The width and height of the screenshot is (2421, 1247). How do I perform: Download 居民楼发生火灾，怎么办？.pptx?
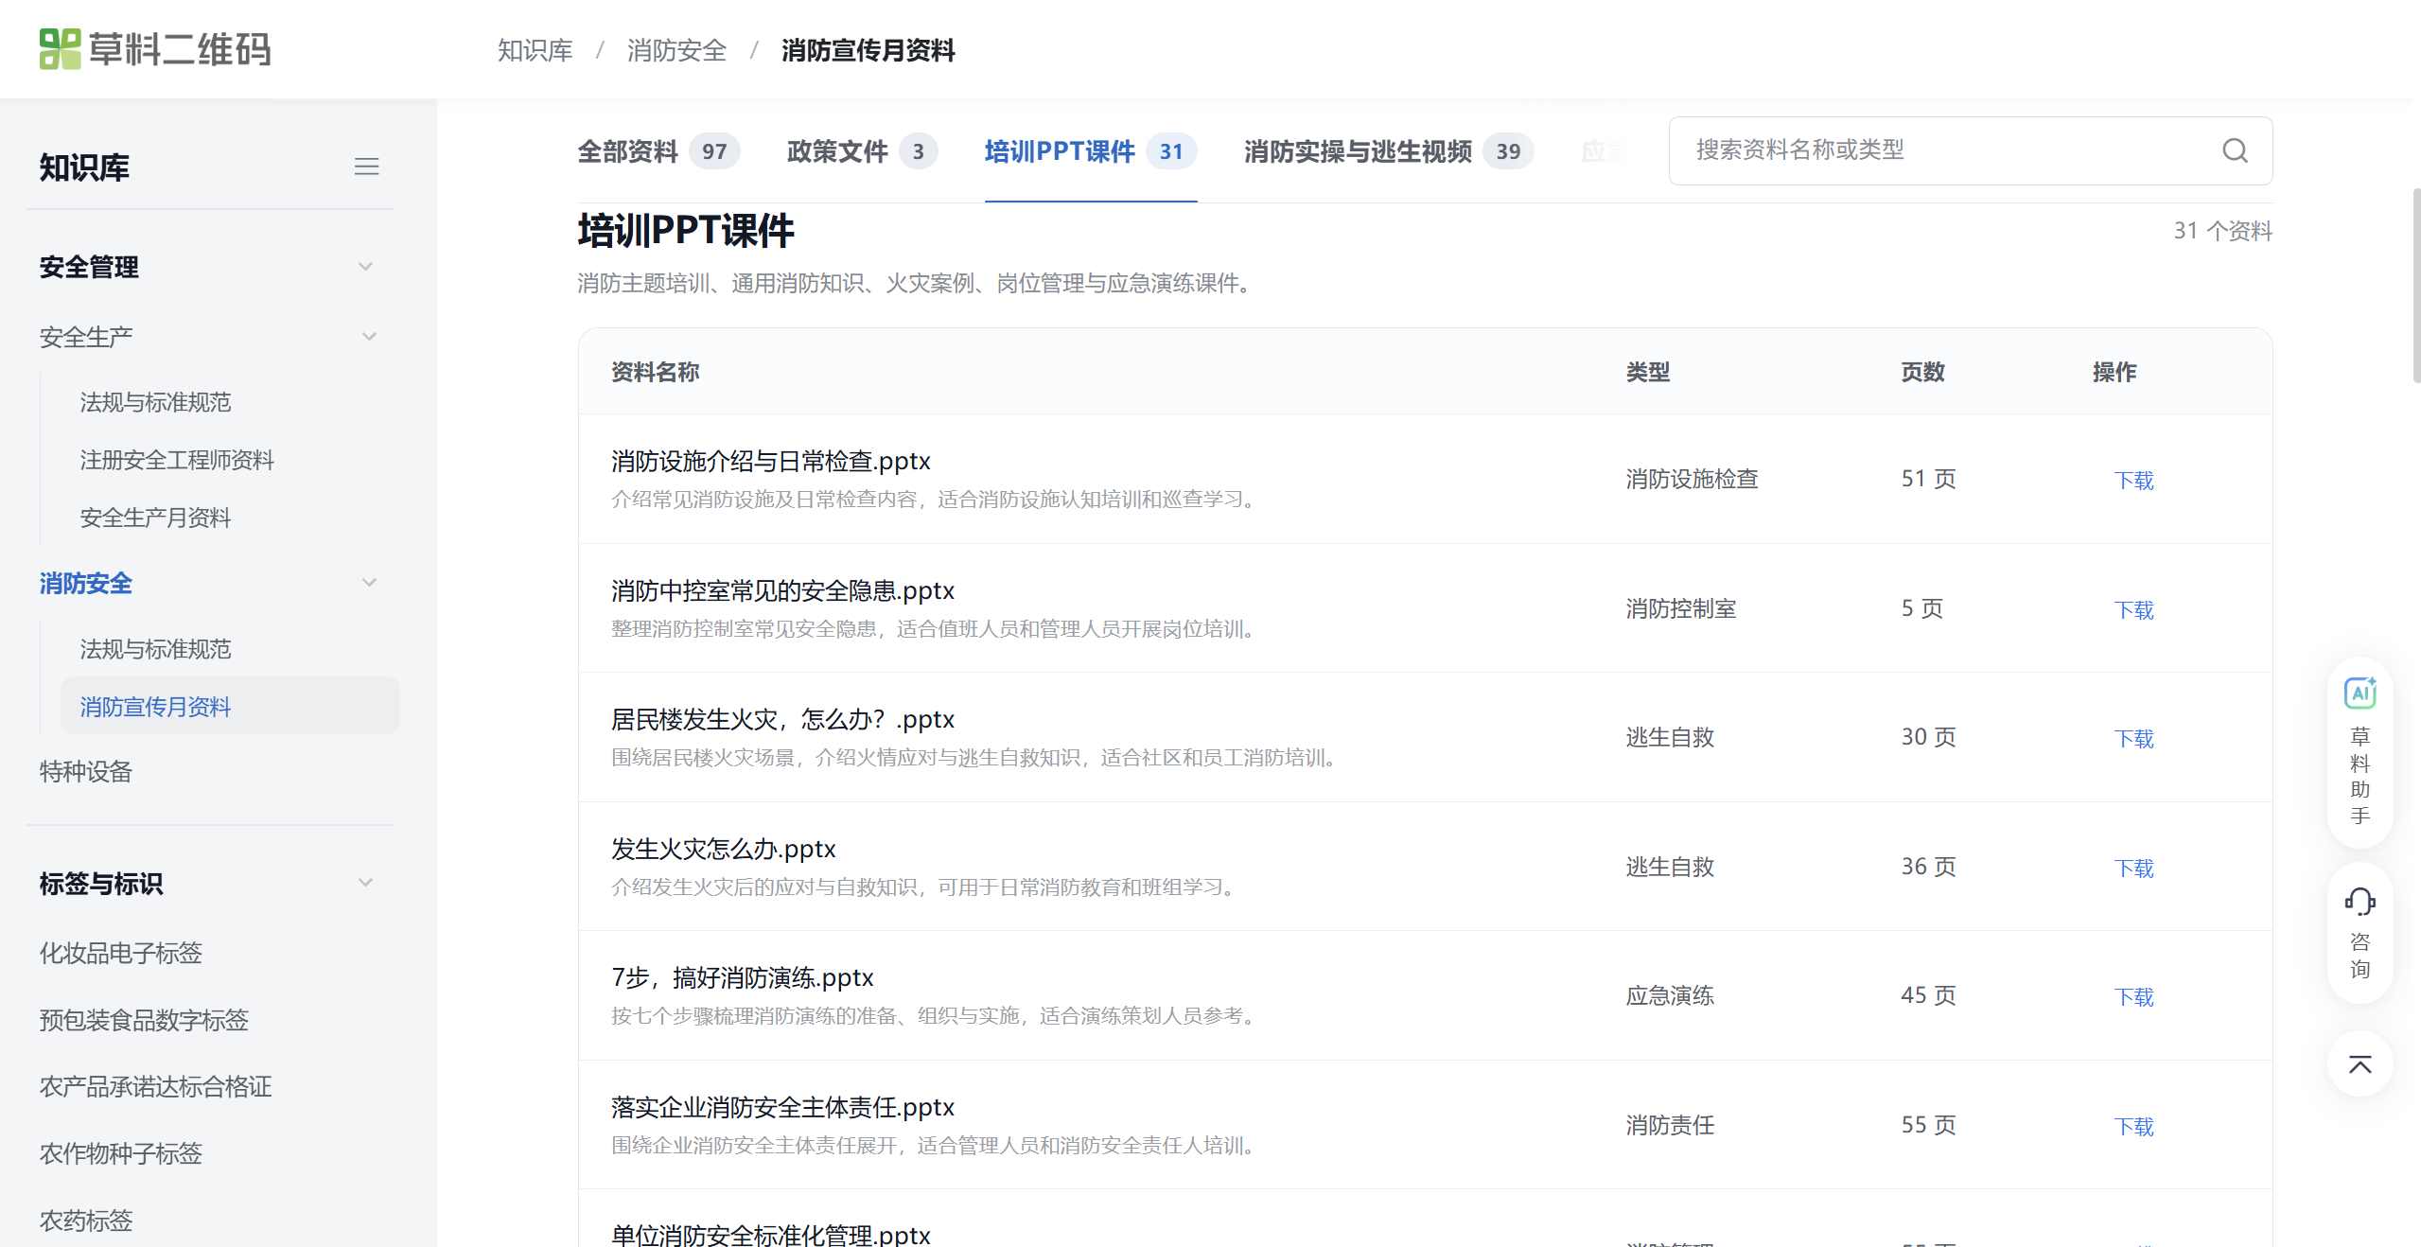point(2133,739)
